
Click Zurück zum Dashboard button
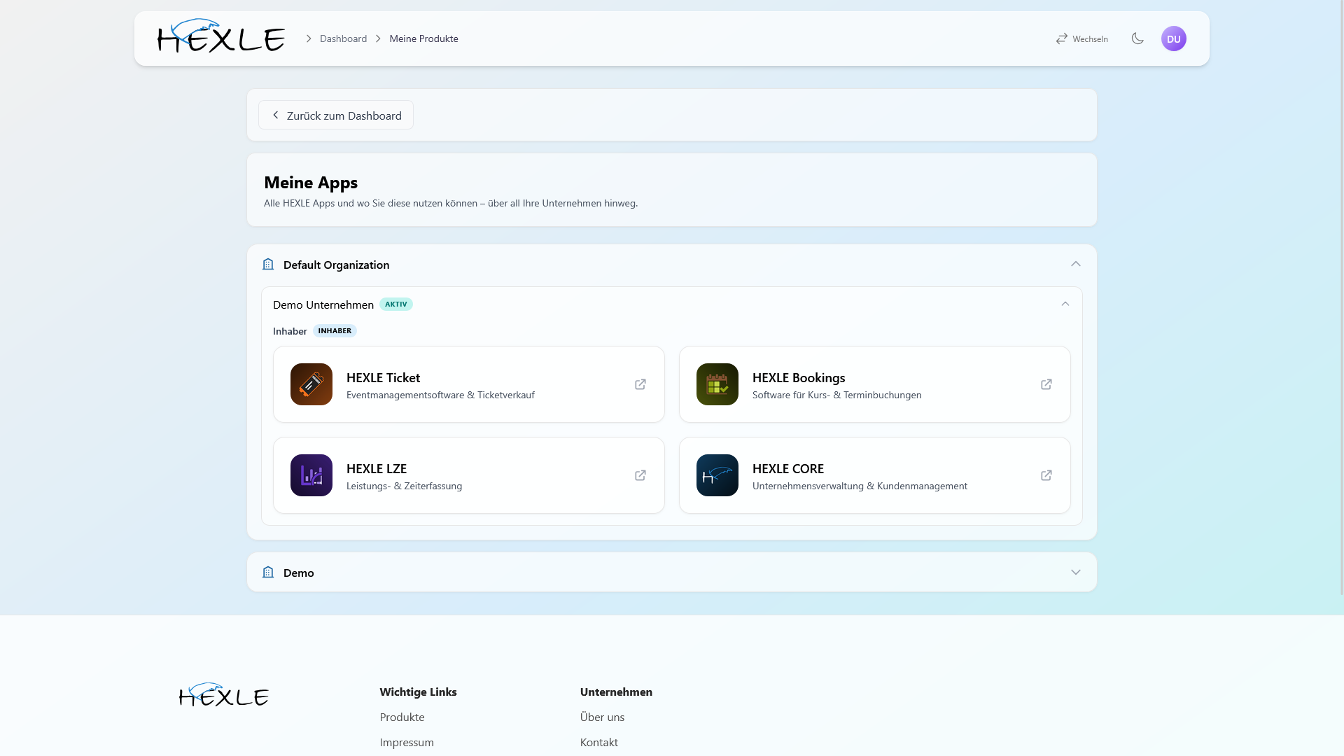336,115
